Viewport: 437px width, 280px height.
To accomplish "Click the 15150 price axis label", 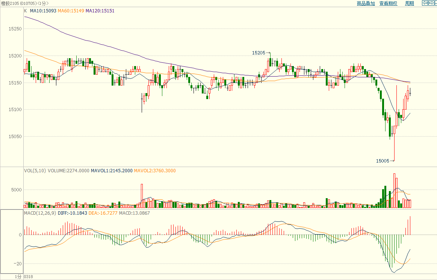I will tap(15, 83).
